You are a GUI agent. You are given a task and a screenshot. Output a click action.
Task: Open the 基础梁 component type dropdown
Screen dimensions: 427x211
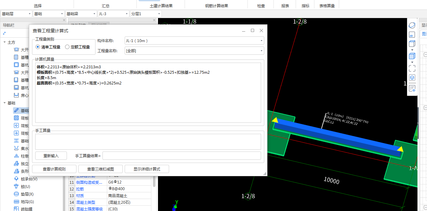click(x=81, y=14)
